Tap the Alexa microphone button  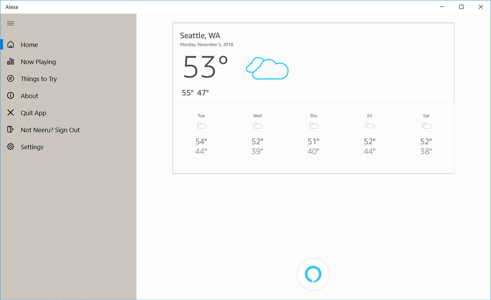pos(313,274)
